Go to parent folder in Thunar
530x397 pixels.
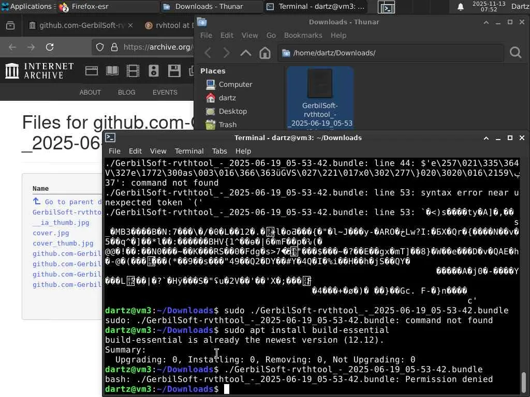tap(246, 53)
